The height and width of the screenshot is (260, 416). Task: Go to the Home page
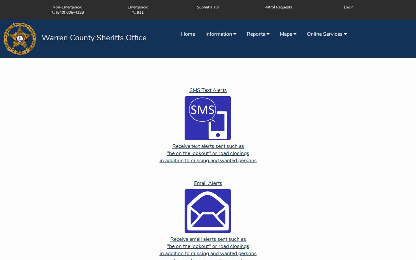(188, 34)
